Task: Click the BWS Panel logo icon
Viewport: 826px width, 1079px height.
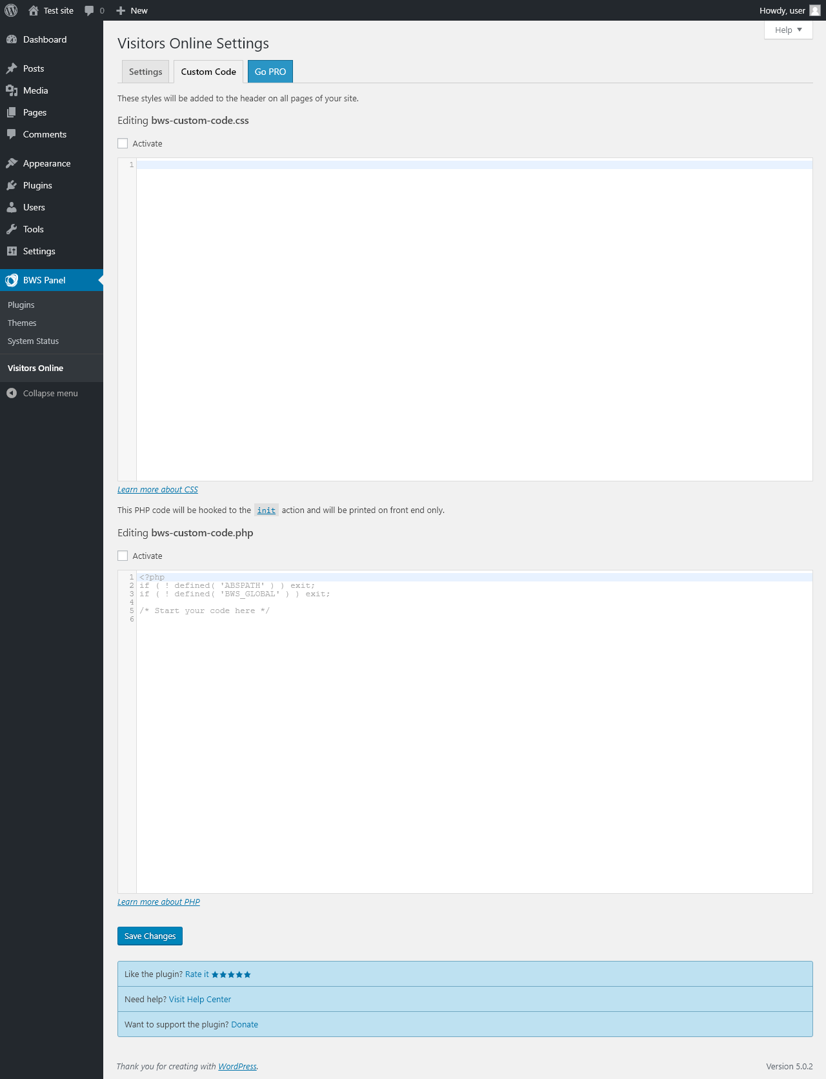Action: (12, 280)
